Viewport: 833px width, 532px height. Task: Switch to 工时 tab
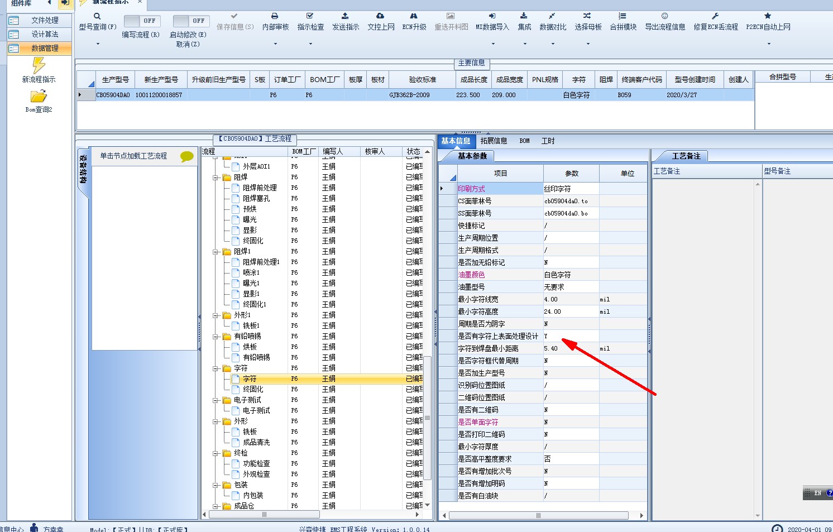click(x=548, y=141)
